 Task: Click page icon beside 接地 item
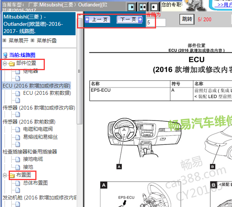click(x=18, y=167)
